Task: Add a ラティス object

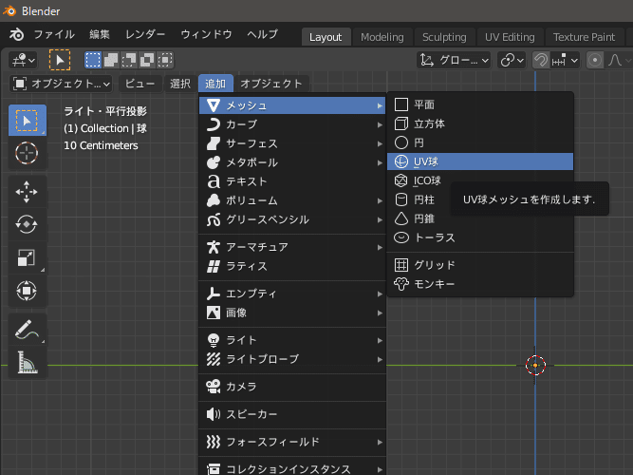Action: [292, 266]
